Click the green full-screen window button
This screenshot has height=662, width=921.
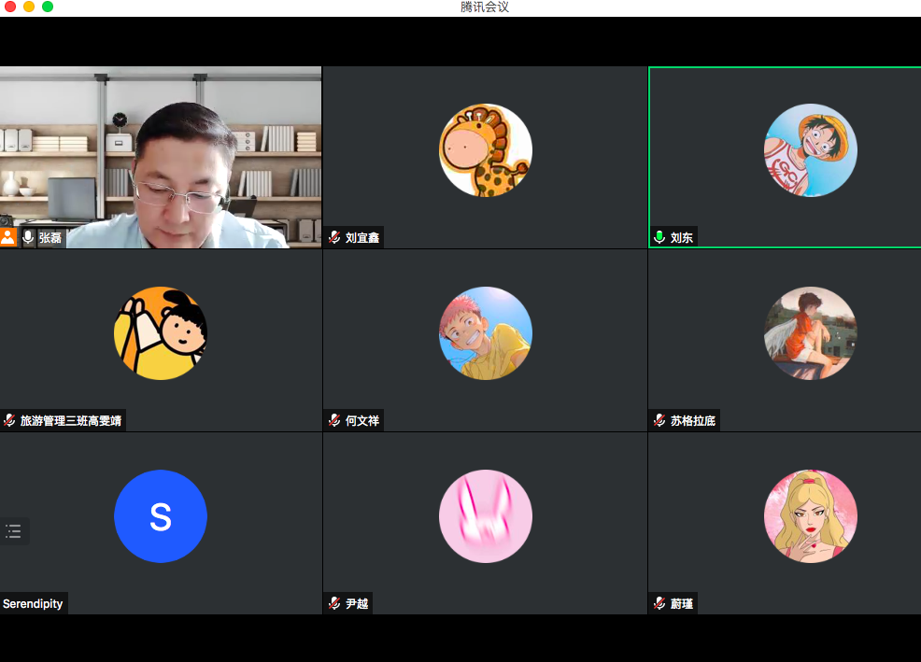coord(48,7)
